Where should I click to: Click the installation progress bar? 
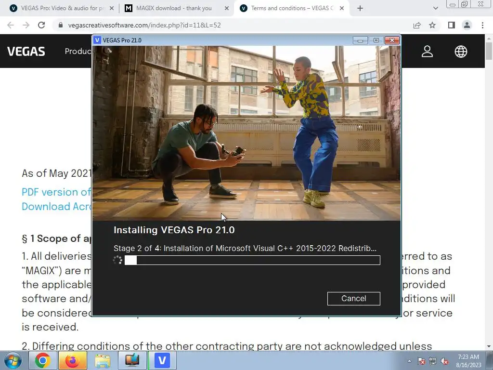(x=252, y=260)
